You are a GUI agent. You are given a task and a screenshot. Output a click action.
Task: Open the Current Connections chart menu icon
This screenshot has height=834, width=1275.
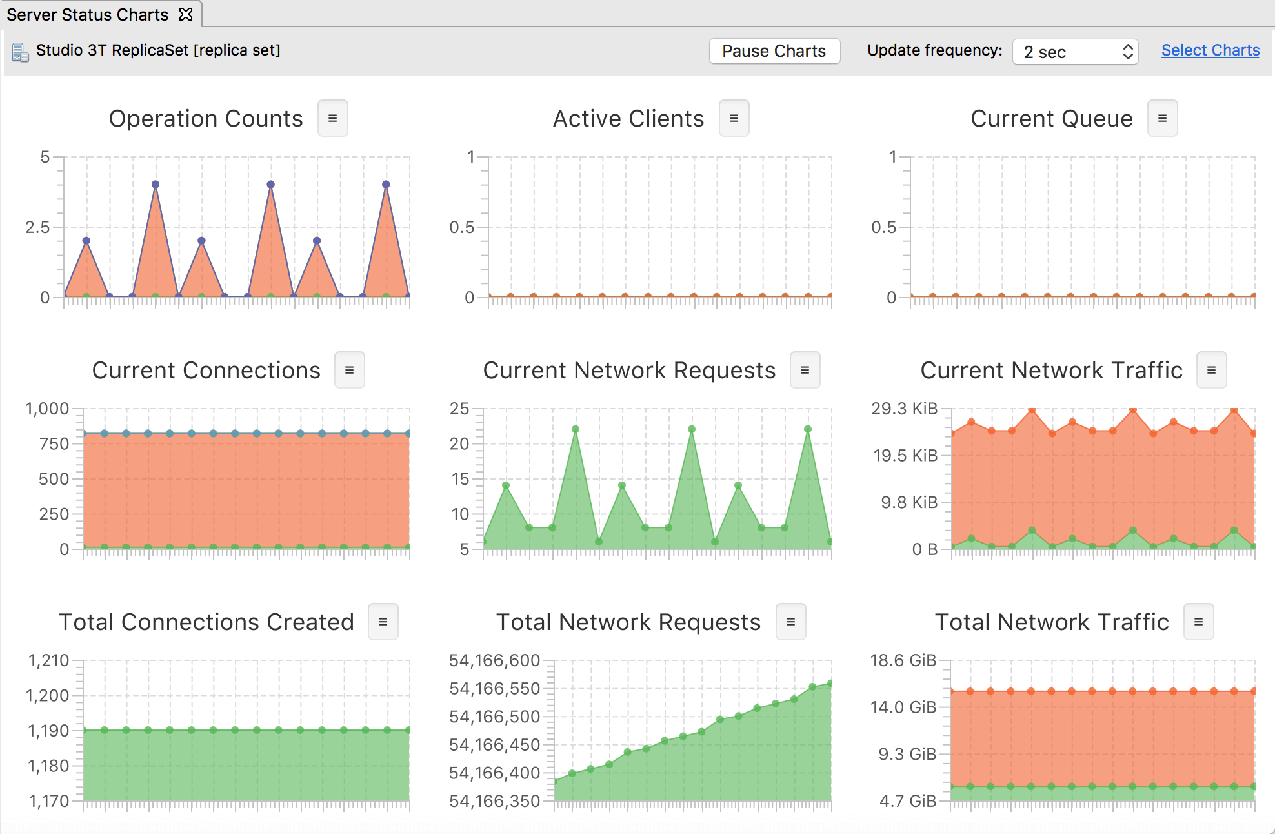click(x=349, y=370)
